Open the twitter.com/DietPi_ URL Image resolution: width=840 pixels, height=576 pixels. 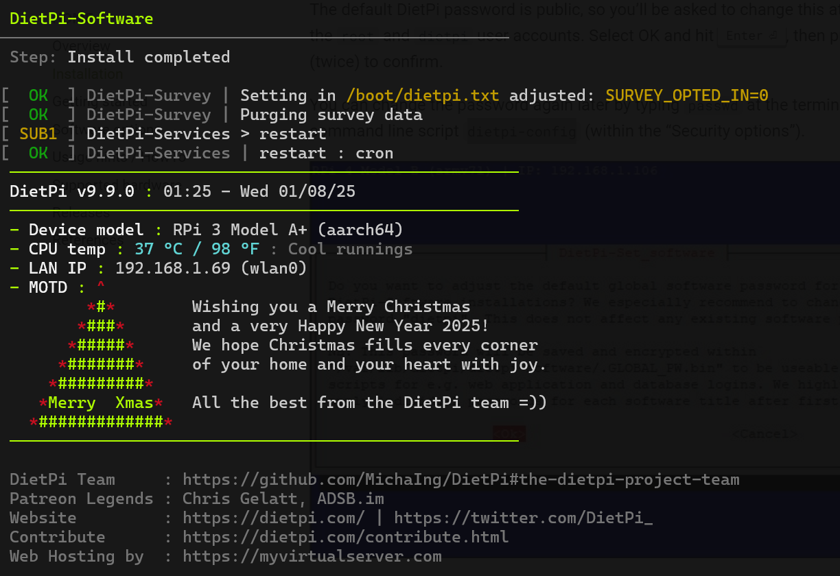click(x=523, y=518)
